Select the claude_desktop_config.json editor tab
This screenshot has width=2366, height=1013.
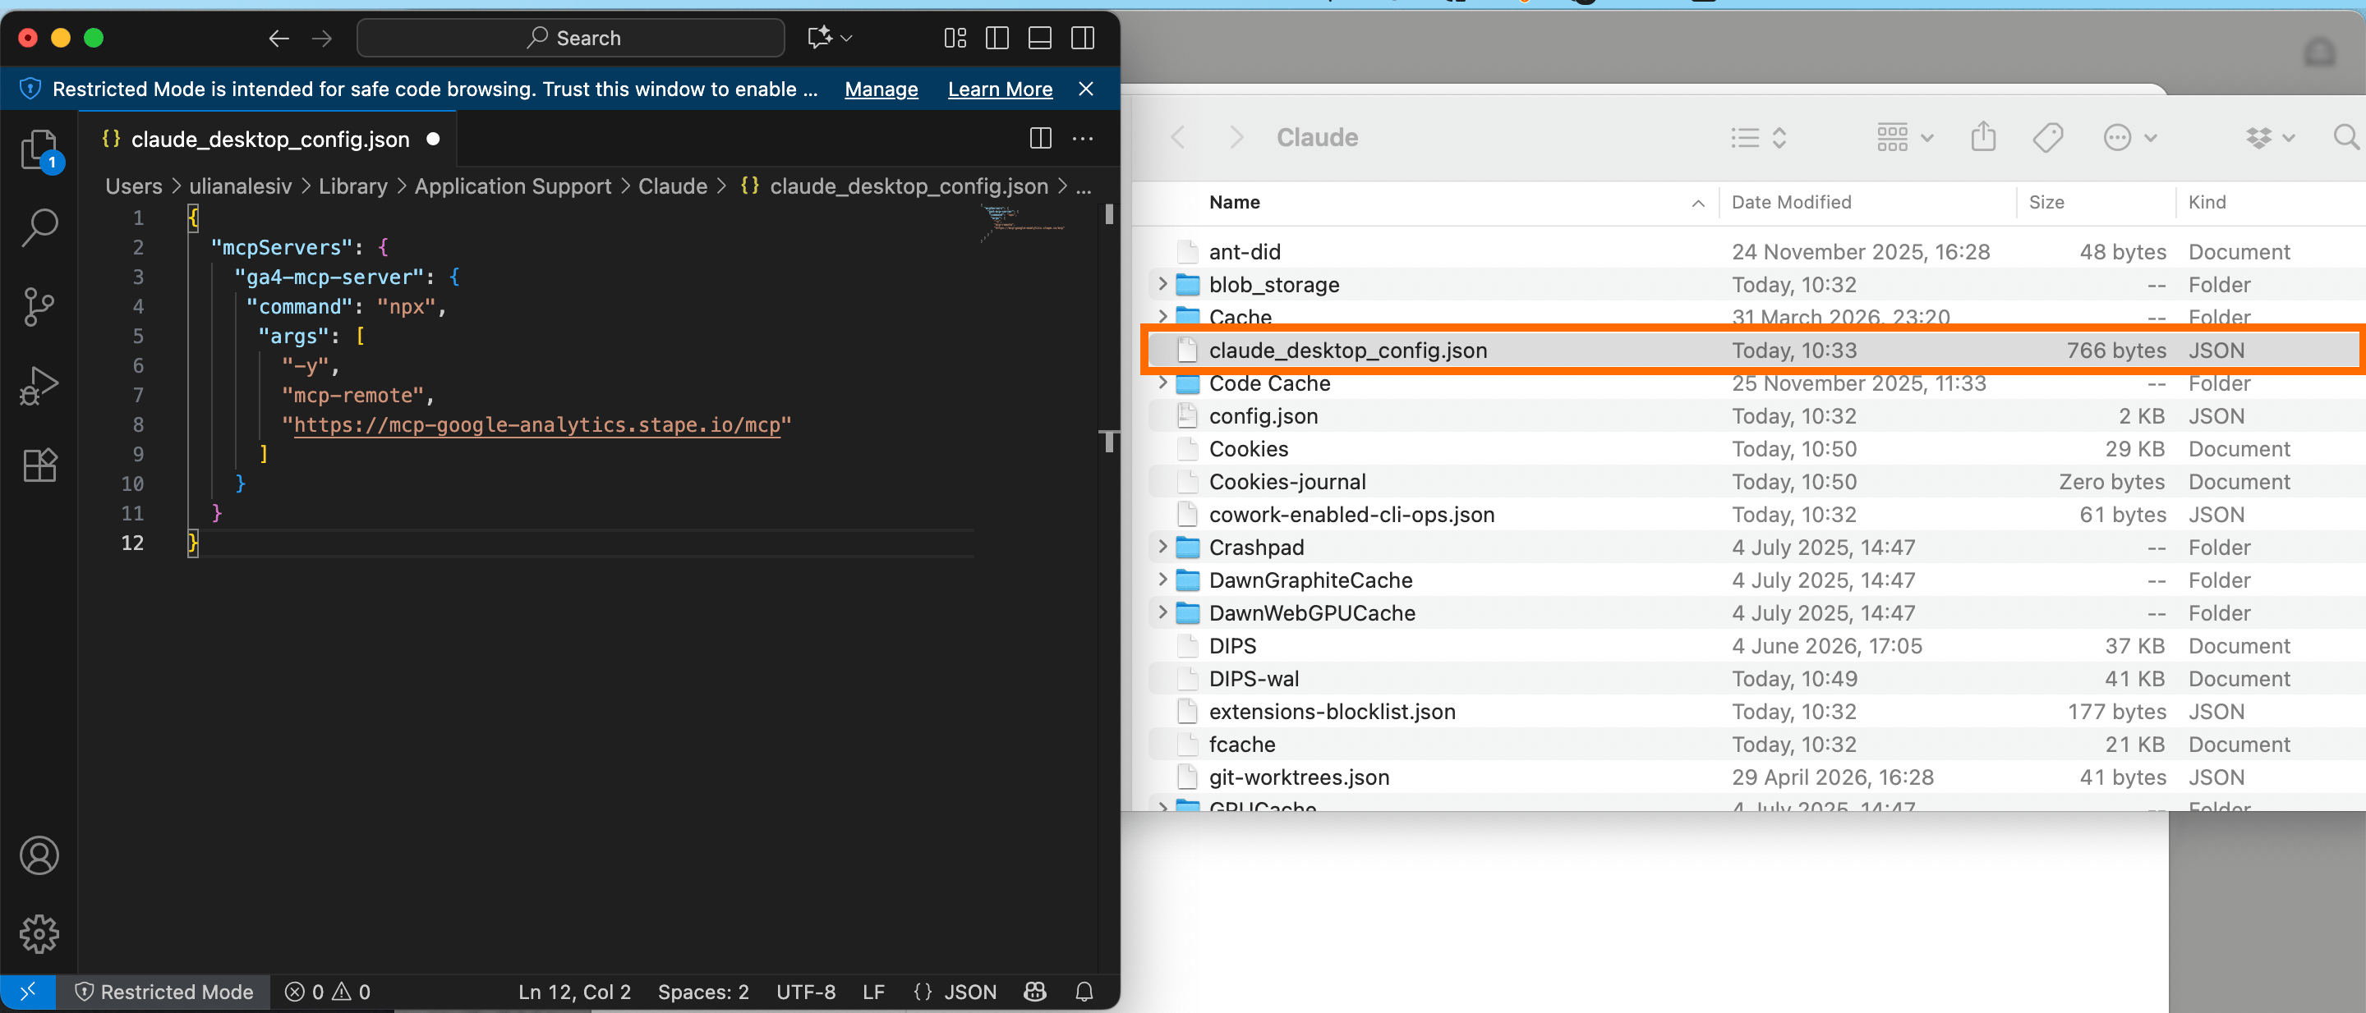268,139
